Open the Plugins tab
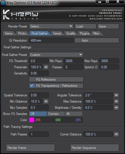Image resolution: width=125 pixels, height=154 pixels. [x=84, y=33]
